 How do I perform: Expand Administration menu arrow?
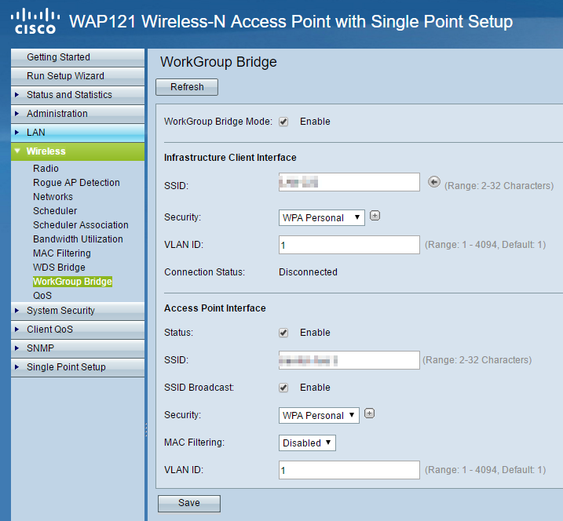pos(16,114)
